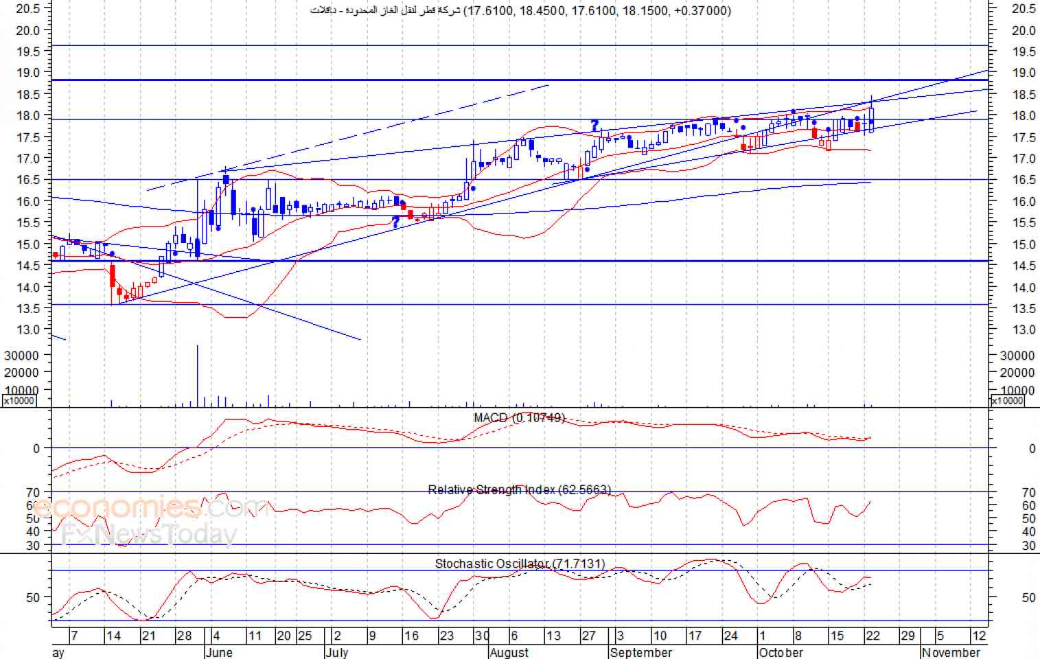Click the tallest volume bar in late May

pyautogui.click(x=198, y=375)
